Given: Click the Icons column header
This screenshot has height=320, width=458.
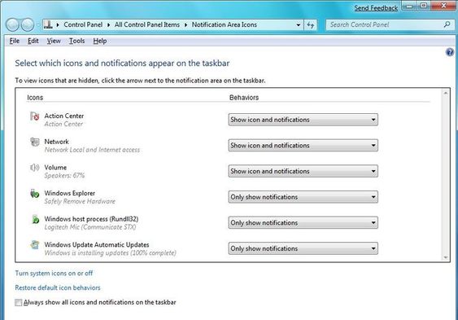Looking at the screenshot, I should (x=35, y=98).
